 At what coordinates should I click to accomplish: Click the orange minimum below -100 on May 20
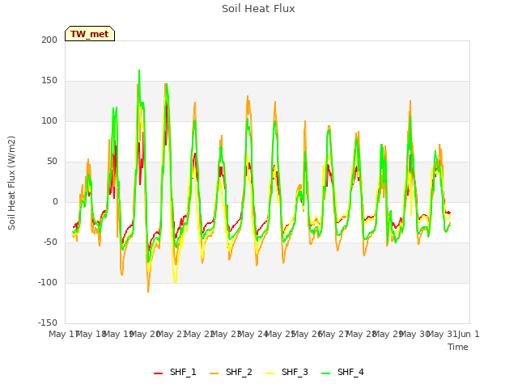tap(148, 291)
